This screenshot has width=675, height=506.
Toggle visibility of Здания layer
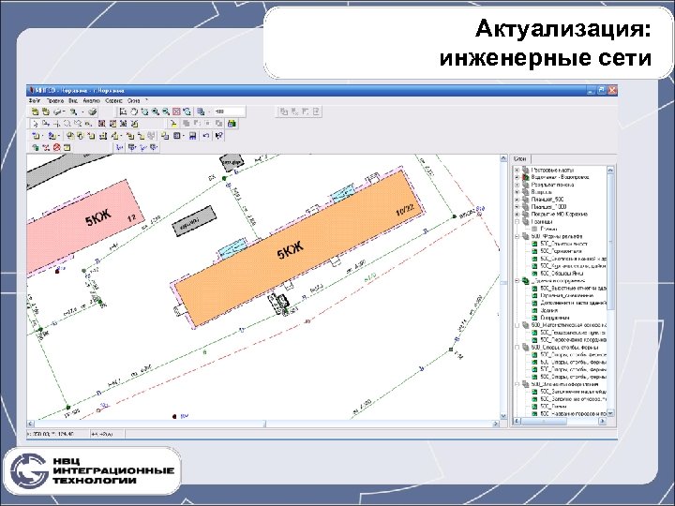pos(534,310)
